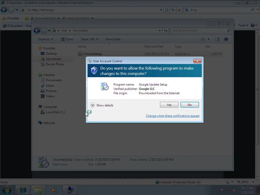Open the view options dropdown arrow
Screen dimensions: 260x195
[x=209, y=39]
